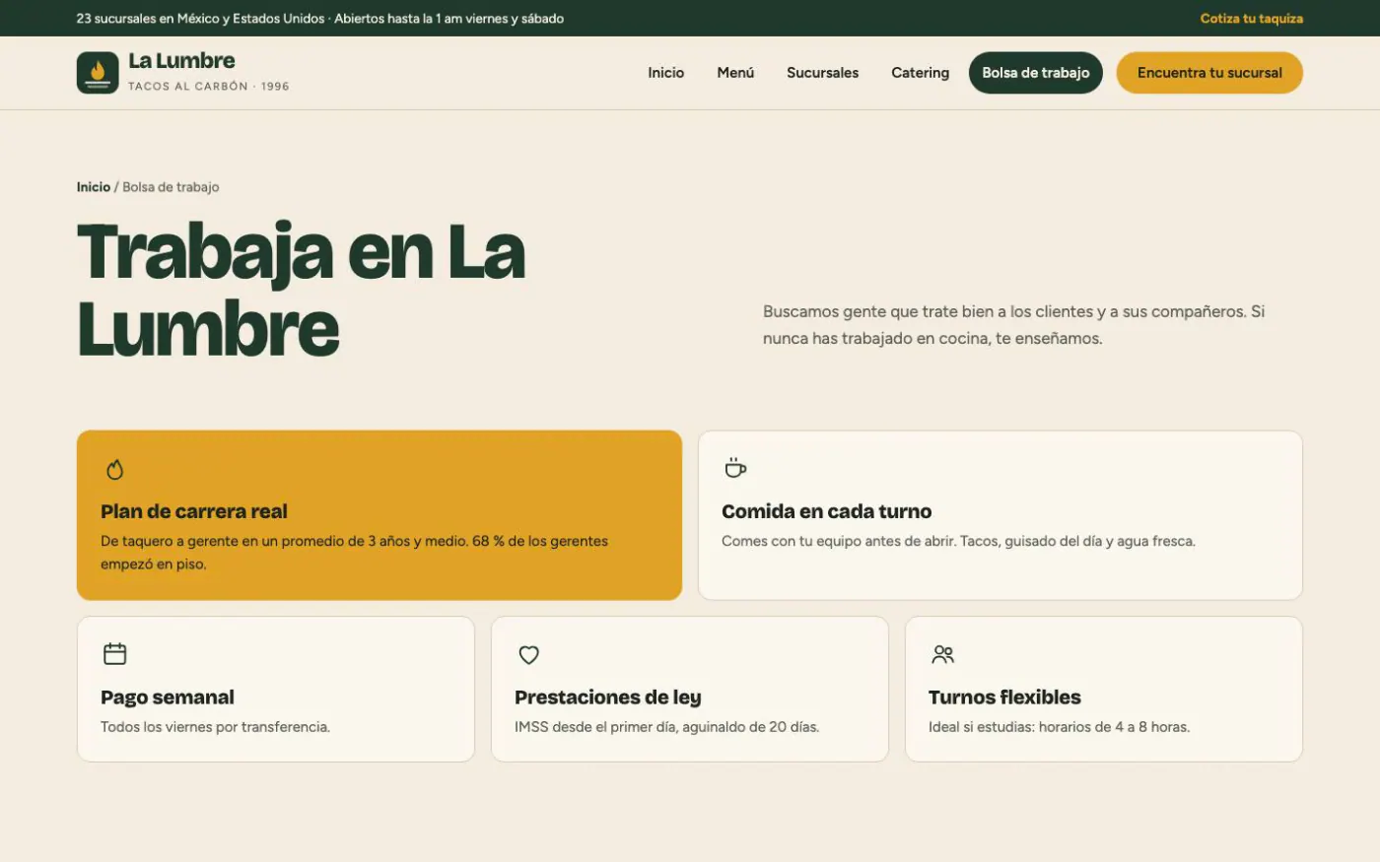Click the Pago semanal card title
Viewport: 1380px width, 862px height.
[168, 697]
